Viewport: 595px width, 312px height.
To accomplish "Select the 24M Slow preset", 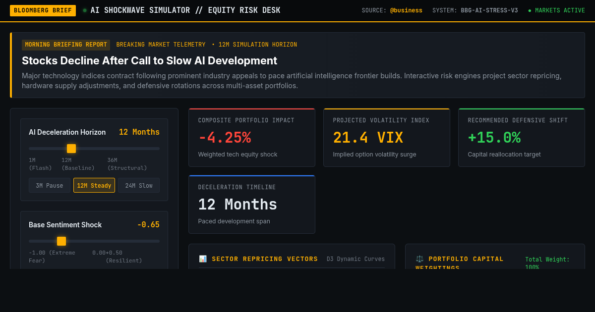I will click(x=139, y=185).
